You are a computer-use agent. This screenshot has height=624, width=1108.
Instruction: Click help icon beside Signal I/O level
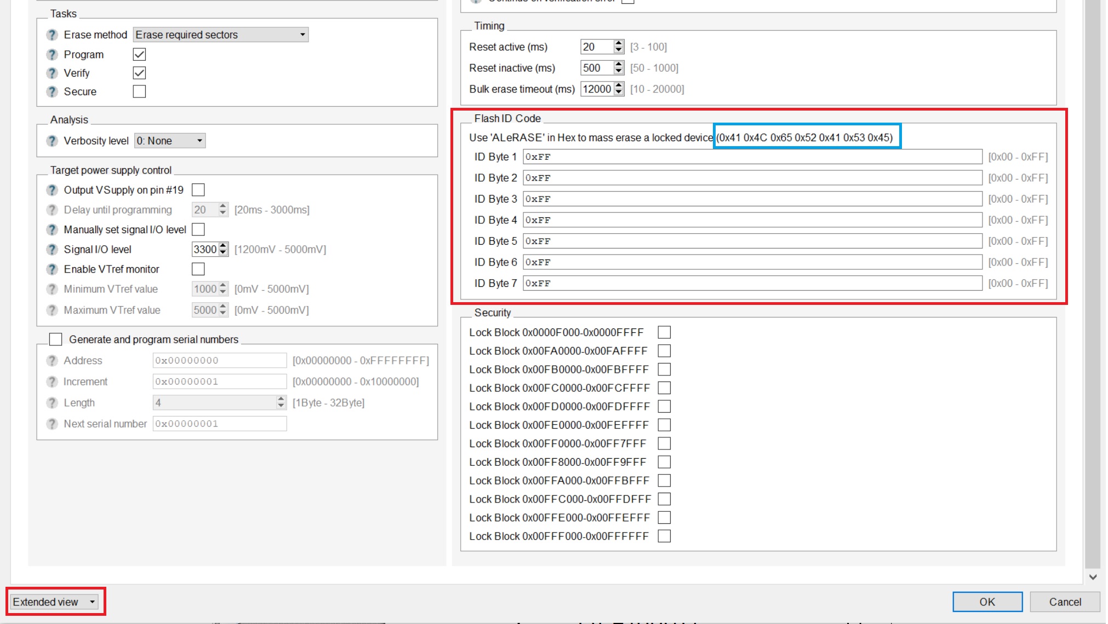click(x=52, y=250)
